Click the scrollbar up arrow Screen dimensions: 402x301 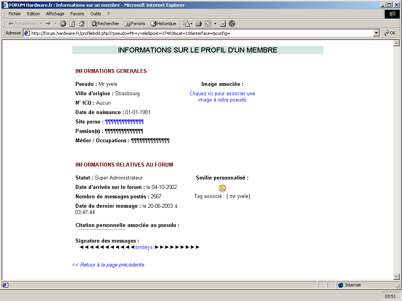coord(397,43)
